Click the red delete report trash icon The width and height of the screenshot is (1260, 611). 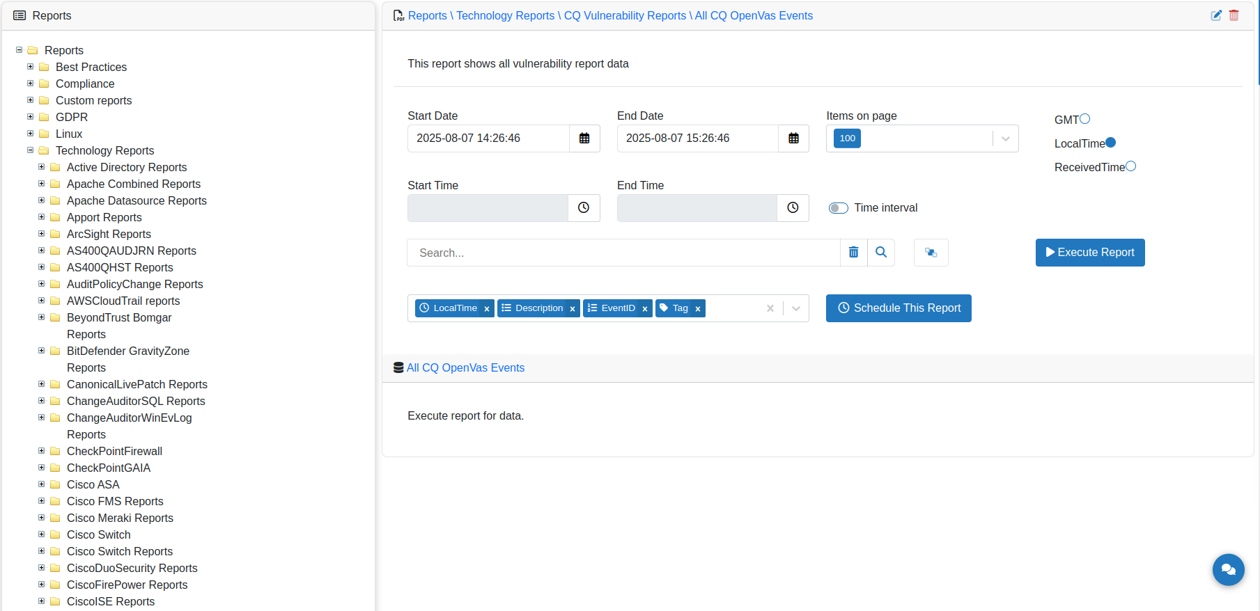point(1234,15)
